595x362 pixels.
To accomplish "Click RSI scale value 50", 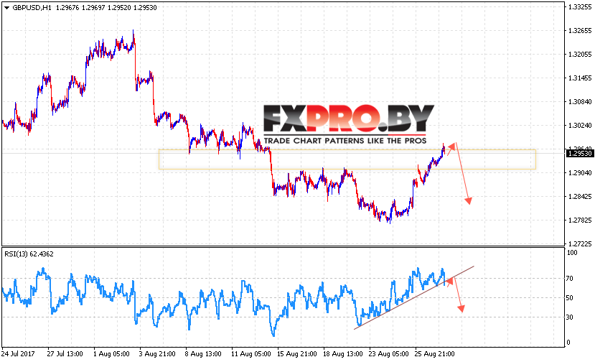I will [570, 298].
